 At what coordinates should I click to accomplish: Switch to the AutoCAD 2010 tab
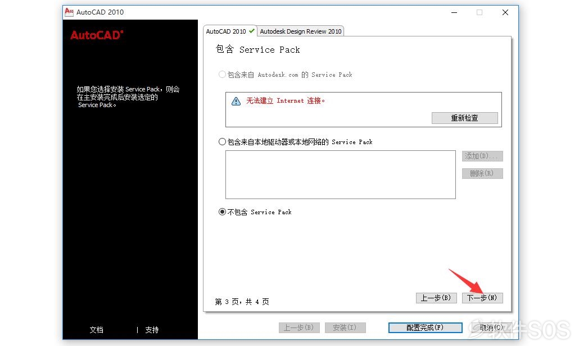pyautogui.click(x=230, y=31)
